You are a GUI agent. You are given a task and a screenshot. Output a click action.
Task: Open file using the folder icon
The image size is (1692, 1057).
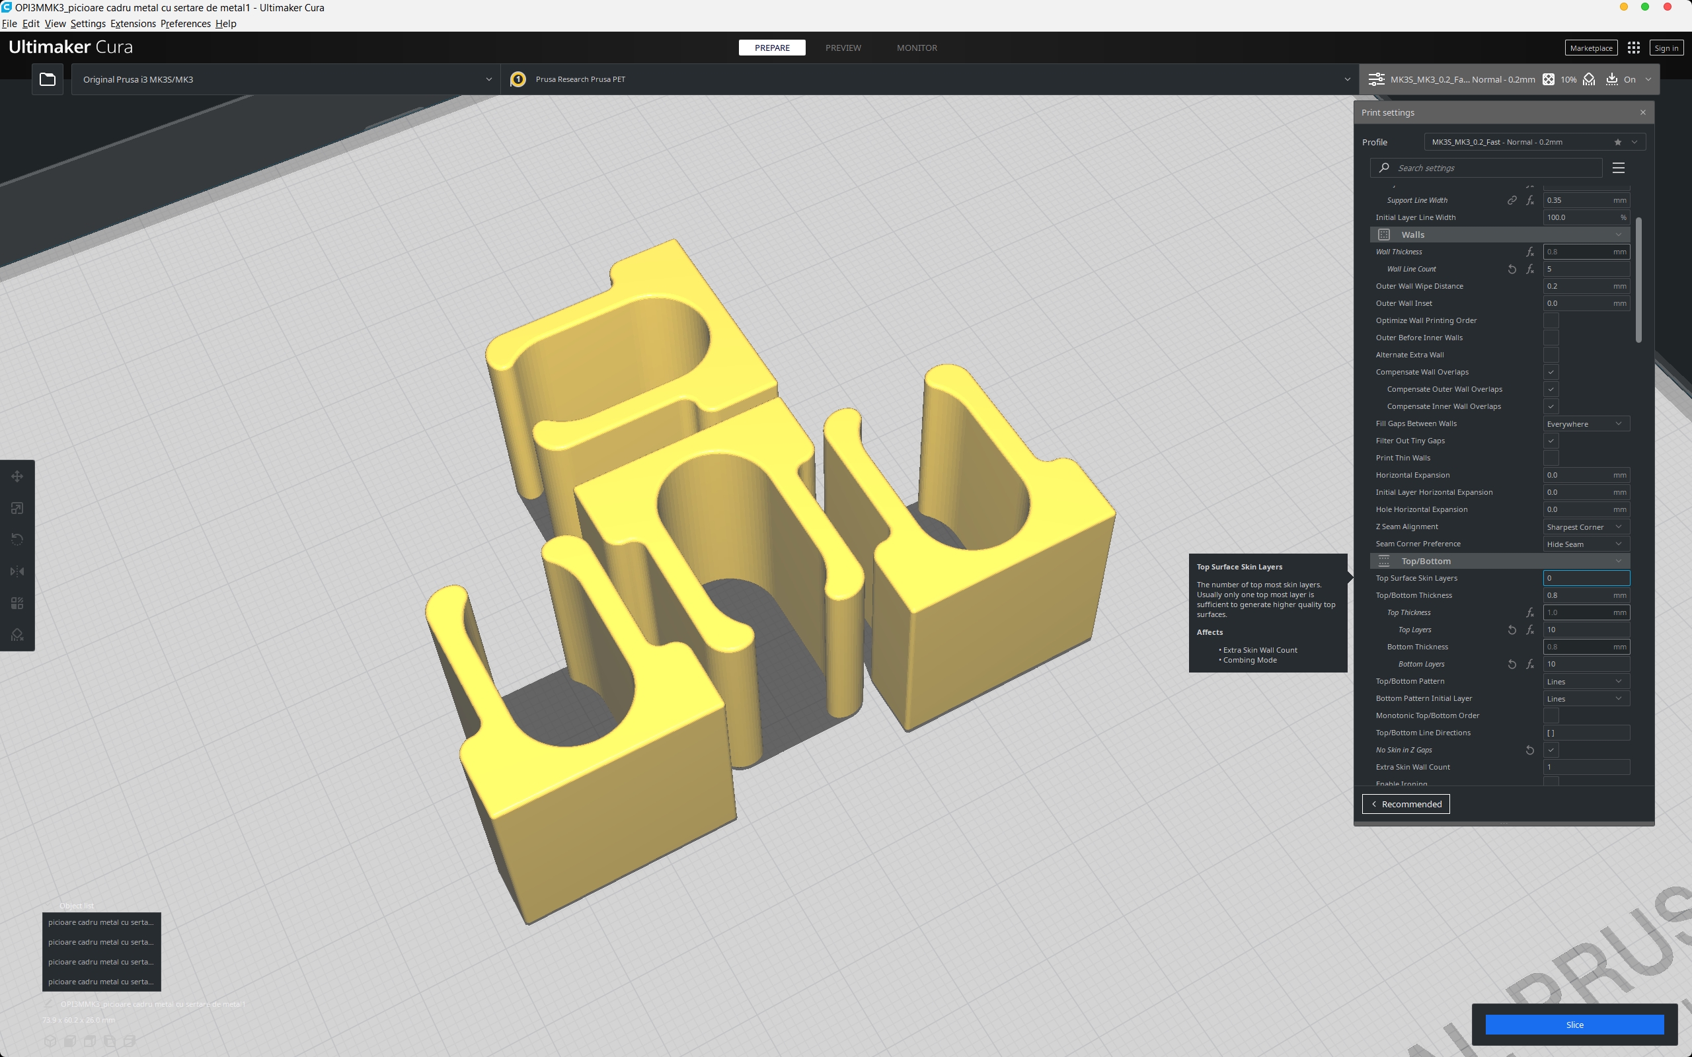click(x=48, y=79)
